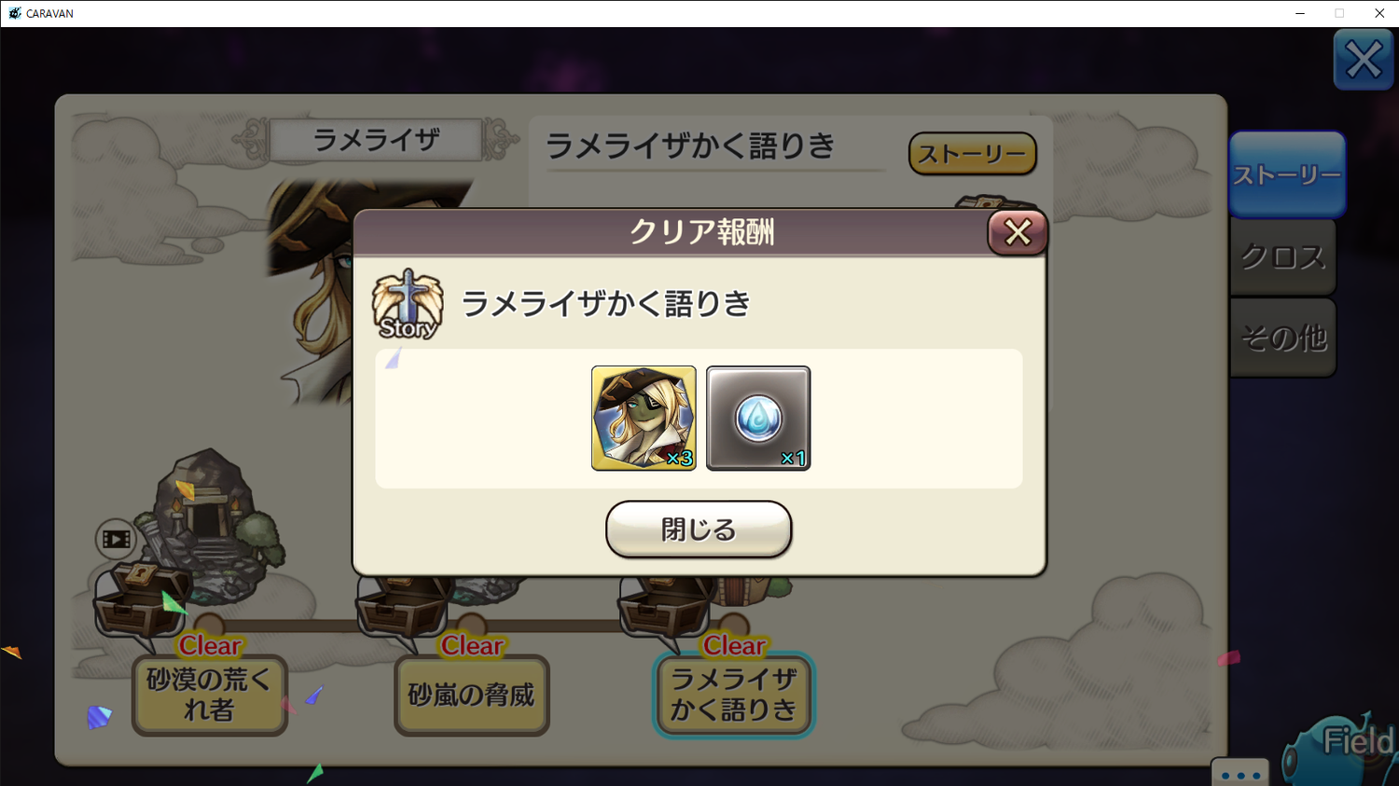This screenshot has height=786, width=1399.
Task: Click the yellow ストーリー button
Action: tap(973, 154)
